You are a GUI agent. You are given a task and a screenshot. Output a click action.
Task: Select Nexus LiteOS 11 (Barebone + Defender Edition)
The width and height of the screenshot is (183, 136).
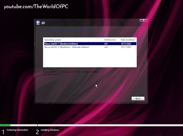[90, 47]
